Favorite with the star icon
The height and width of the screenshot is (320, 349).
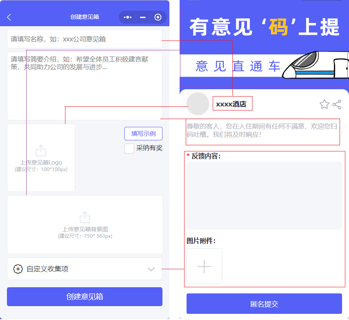tap(324, 104)
